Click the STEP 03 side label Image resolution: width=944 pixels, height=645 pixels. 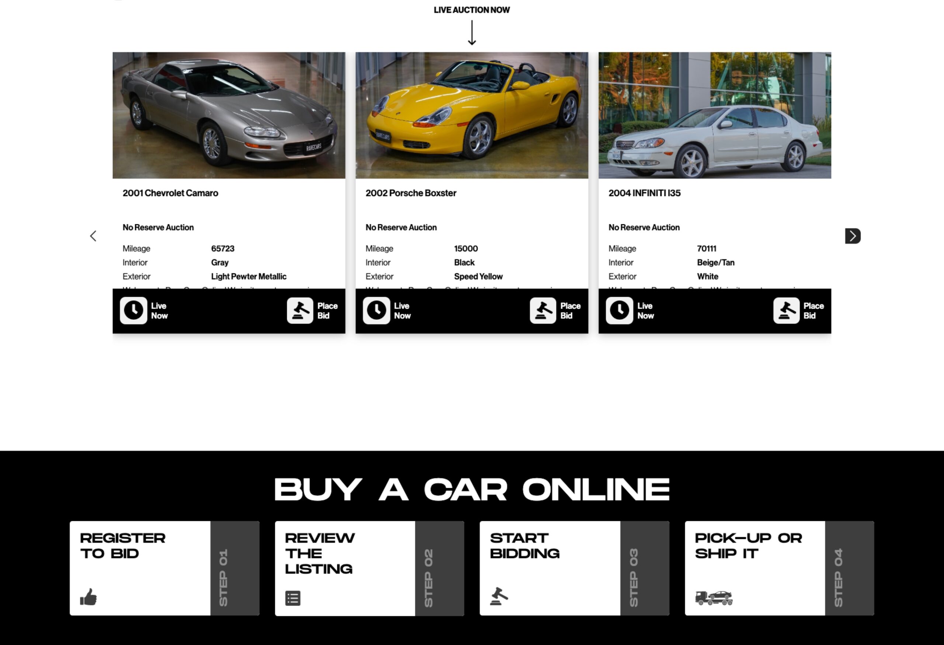click(634, 578)
